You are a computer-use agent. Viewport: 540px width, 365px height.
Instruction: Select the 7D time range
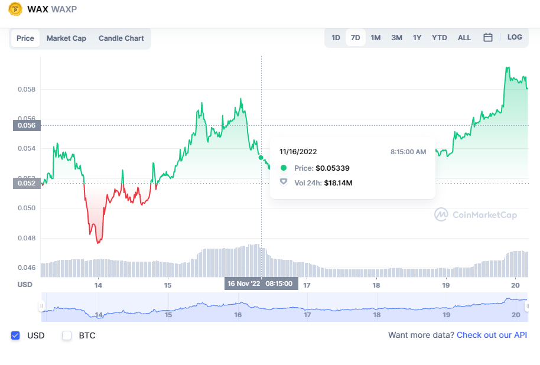[355, 38]
